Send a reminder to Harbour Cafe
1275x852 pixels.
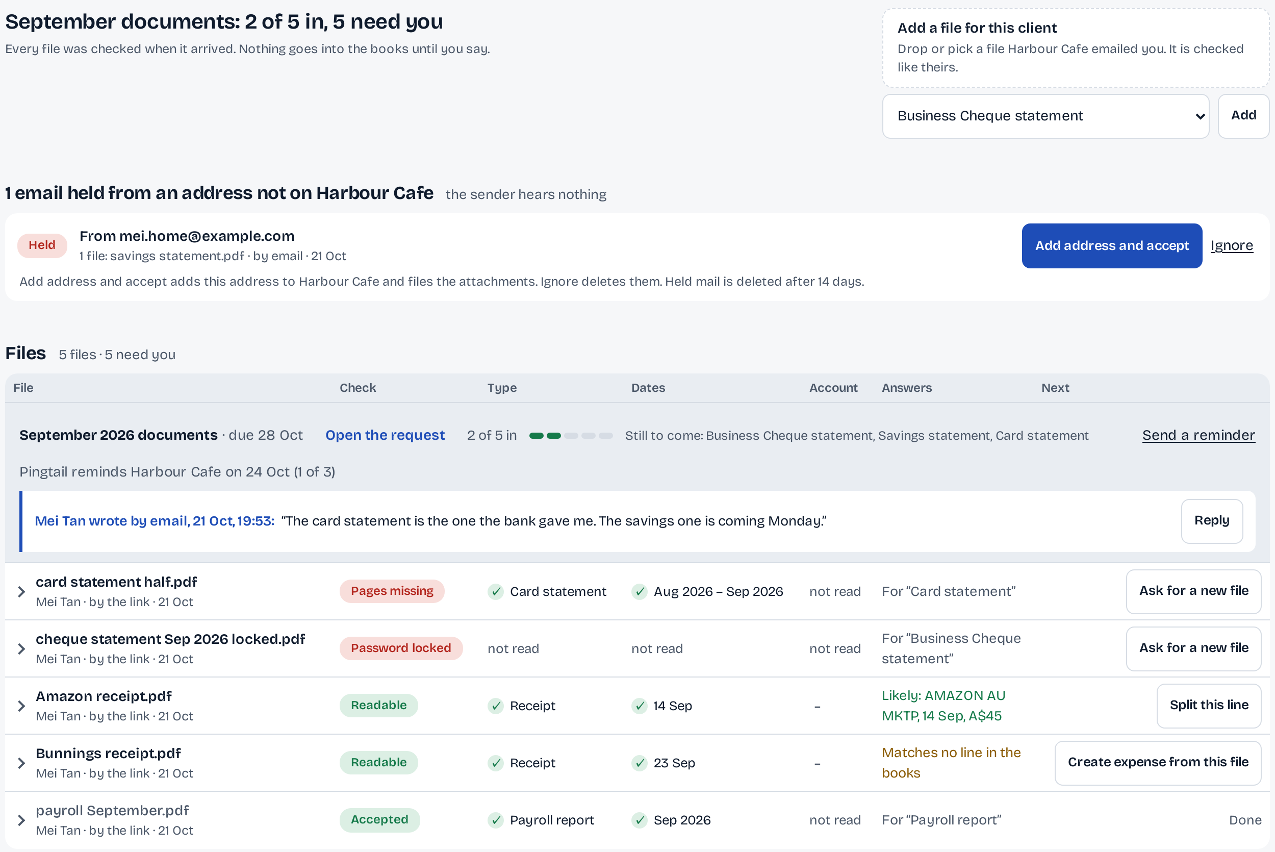pos(1198,435)
